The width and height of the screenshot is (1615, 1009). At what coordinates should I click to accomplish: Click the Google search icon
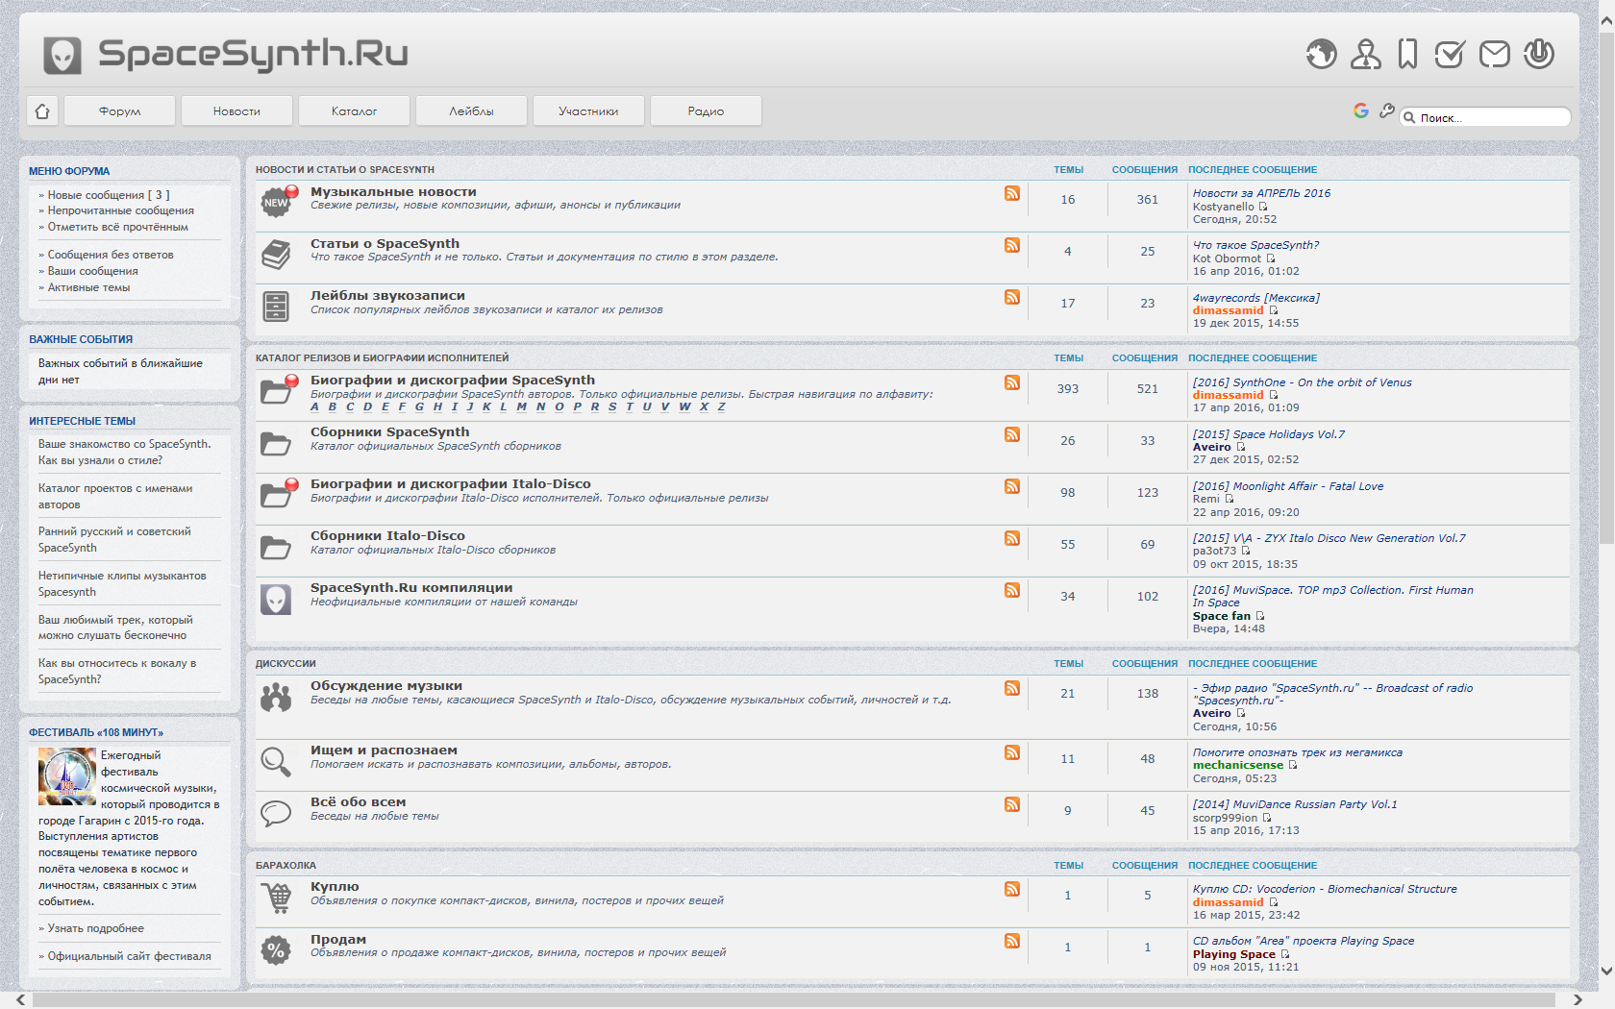(x=1360, y=111)
